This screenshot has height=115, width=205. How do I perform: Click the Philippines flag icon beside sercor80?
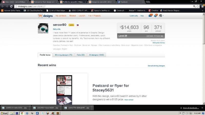coord(77,25)
